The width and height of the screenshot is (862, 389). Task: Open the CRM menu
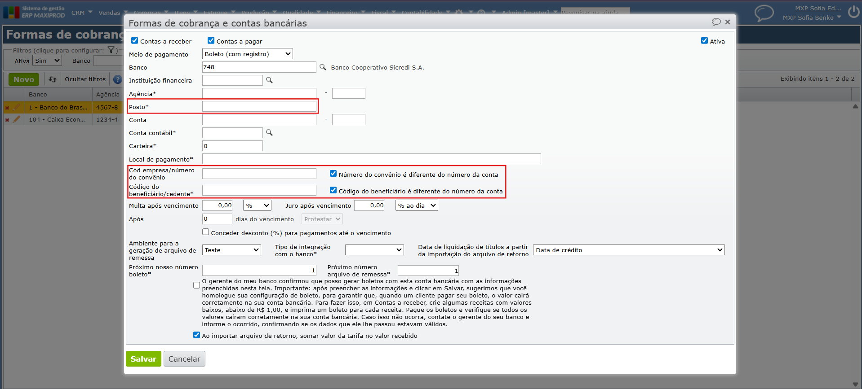[82, 13]
